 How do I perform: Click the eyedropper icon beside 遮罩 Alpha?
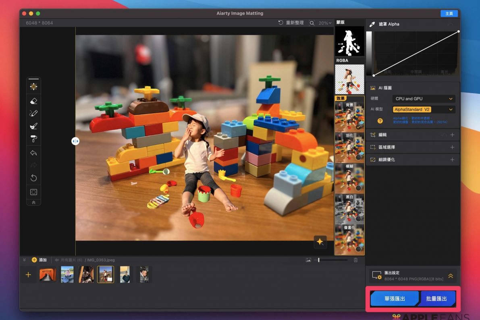[x=372, y=24]
